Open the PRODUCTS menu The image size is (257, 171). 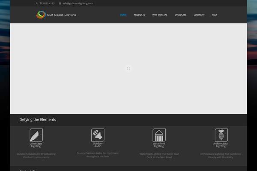[139, 15]
